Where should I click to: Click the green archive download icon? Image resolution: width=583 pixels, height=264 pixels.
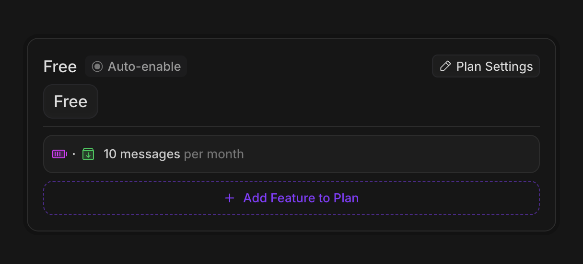tap(88, 154)
